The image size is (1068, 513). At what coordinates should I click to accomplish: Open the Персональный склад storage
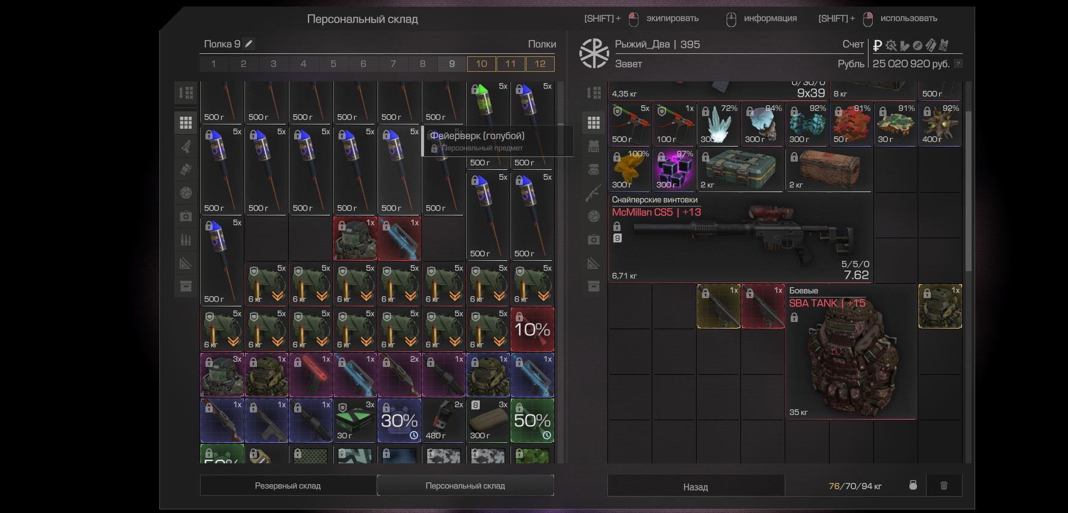coord(465,485)
